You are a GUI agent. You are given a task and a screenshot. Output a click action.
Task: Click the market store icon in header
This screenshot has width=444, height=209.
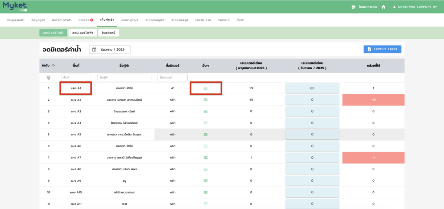[x=353, y=7]
